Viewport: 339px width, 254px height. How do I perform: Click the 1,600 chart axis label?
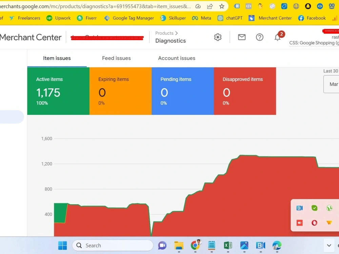(47, 139)
